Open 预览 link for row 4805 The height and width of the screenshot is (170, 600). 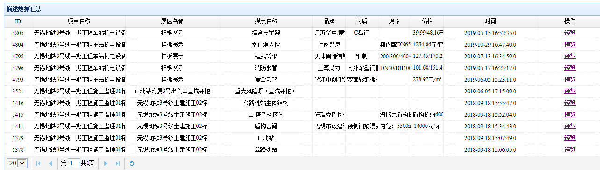tap(570, 33)
